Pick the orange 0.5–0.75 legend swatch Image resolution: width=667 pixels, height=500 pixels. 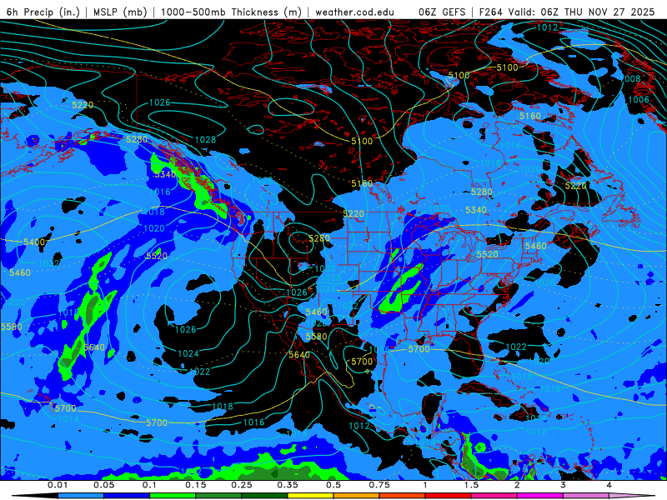[x=357, y=496]
